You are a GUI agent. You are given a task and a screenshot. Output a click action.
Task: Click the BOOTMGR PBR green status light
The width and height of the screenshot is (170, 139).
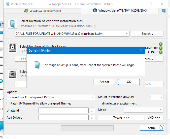[161, 48]
